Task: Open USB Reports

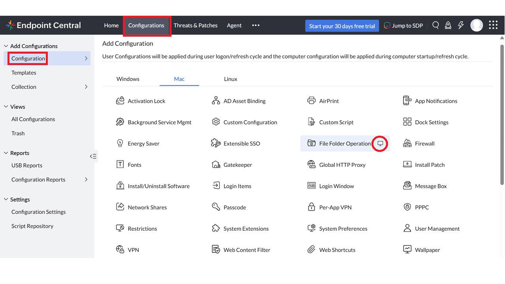Action: 27,165
